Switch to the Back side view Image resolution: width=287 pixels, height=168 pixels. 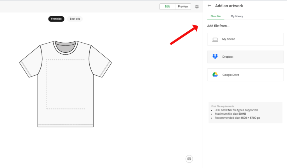(x=75, y=19)
